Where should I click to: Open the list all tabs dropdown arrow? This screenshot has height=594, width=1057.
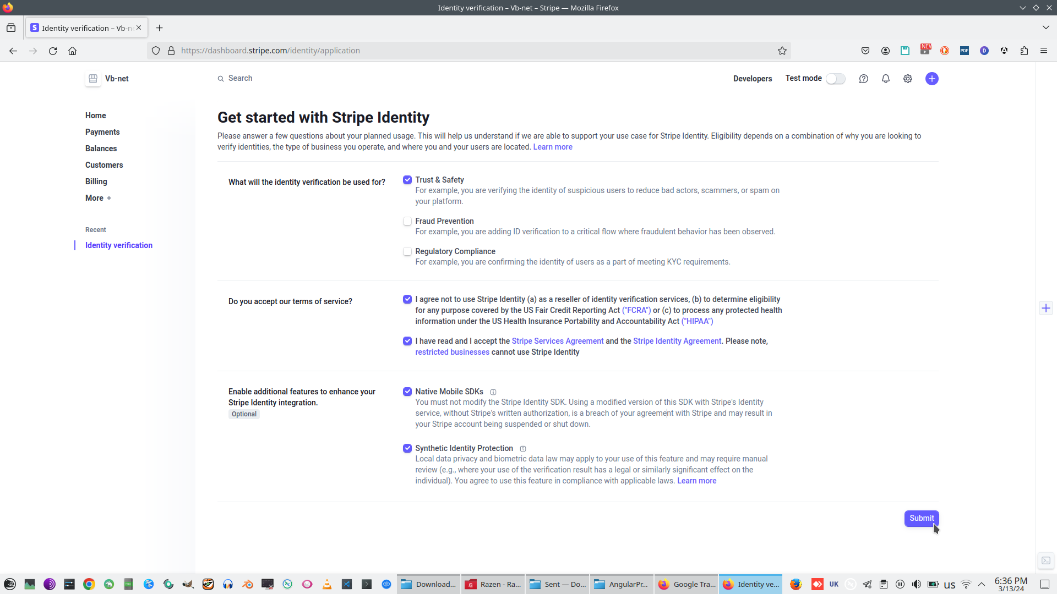coord(1045,28)
